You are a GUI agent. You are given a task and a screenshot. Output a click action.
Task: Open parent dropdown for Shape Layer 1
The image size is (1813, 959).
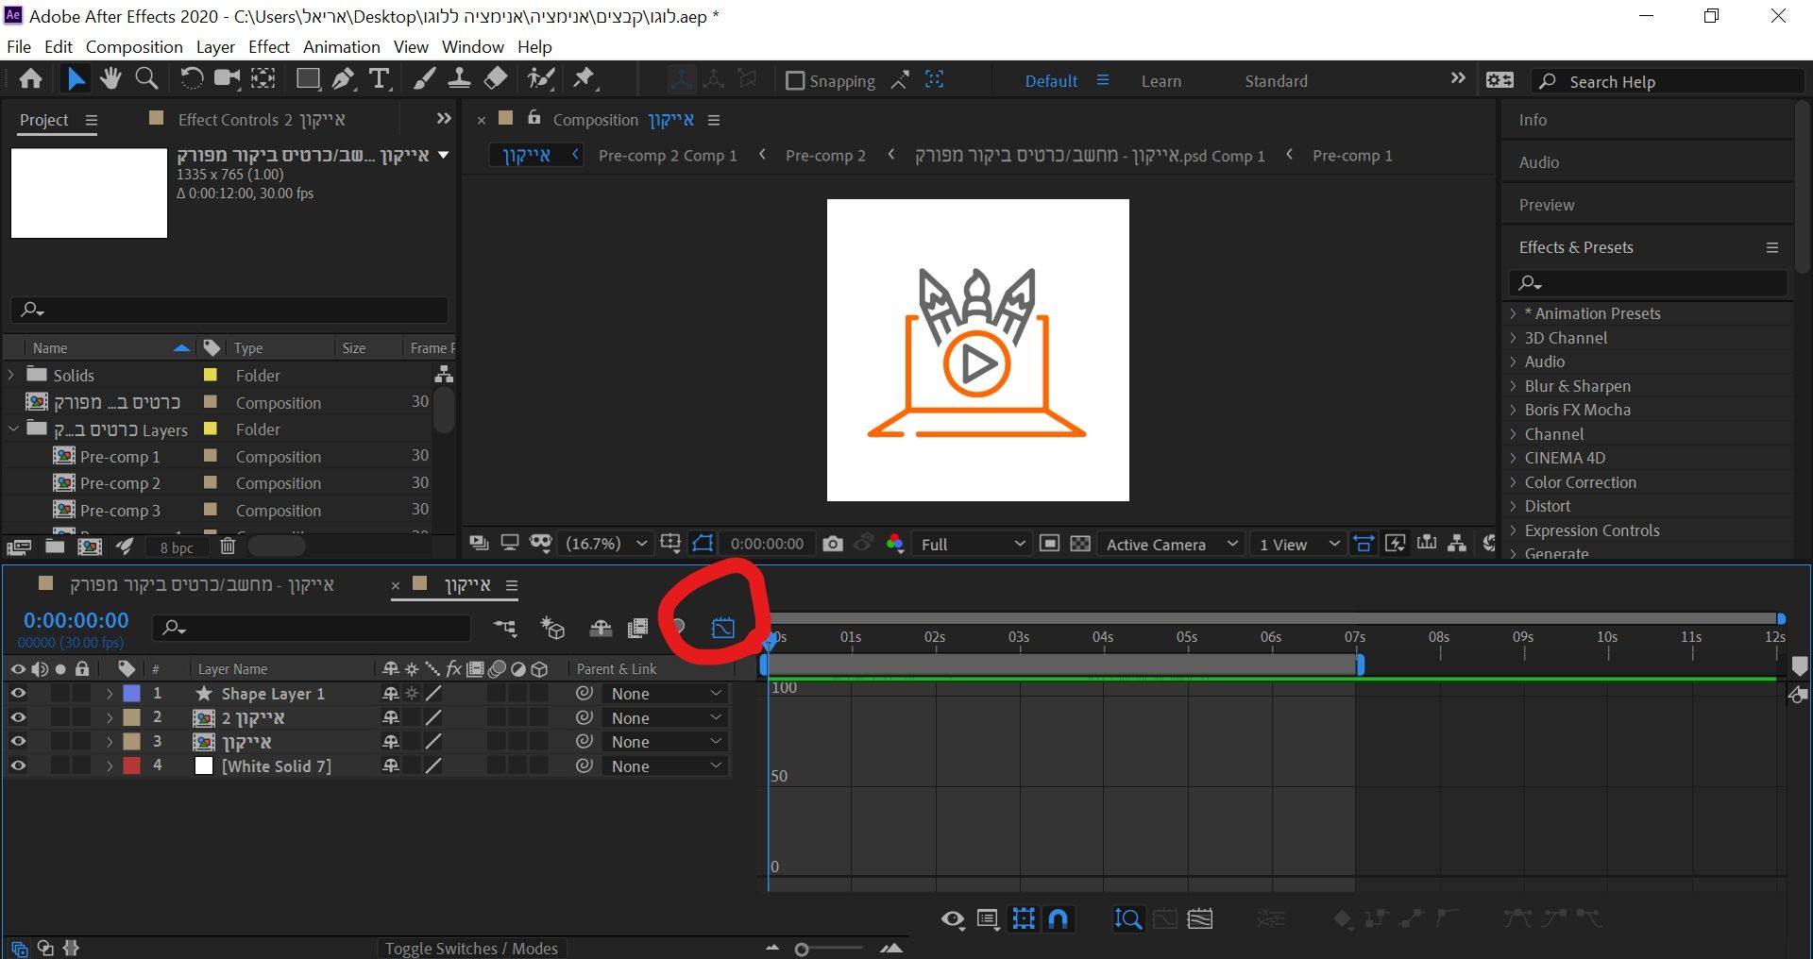tap(665, 694)
